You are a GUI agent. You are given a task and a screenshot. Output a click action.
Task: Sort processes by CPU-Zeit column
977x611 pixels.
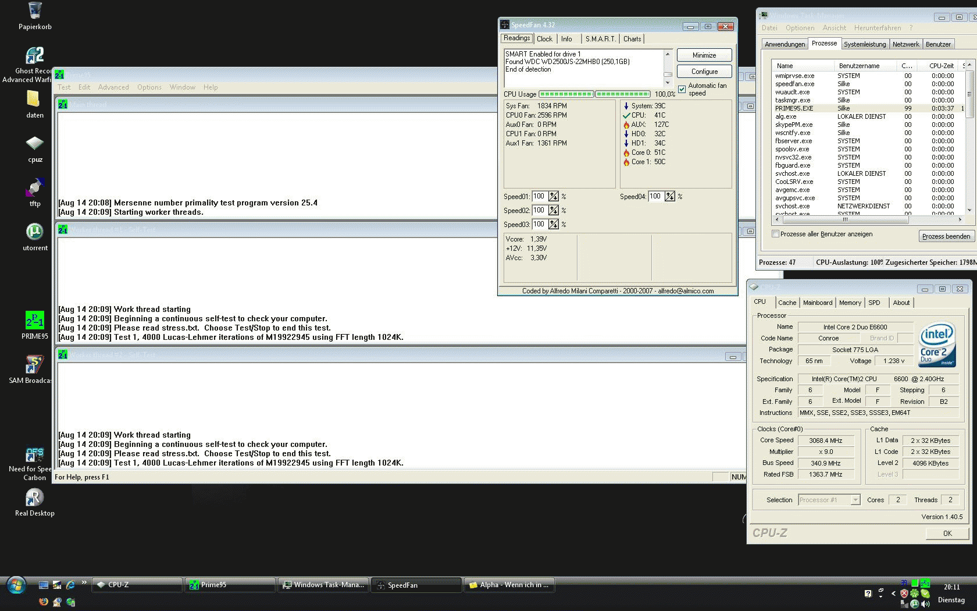tap(937, 66)
